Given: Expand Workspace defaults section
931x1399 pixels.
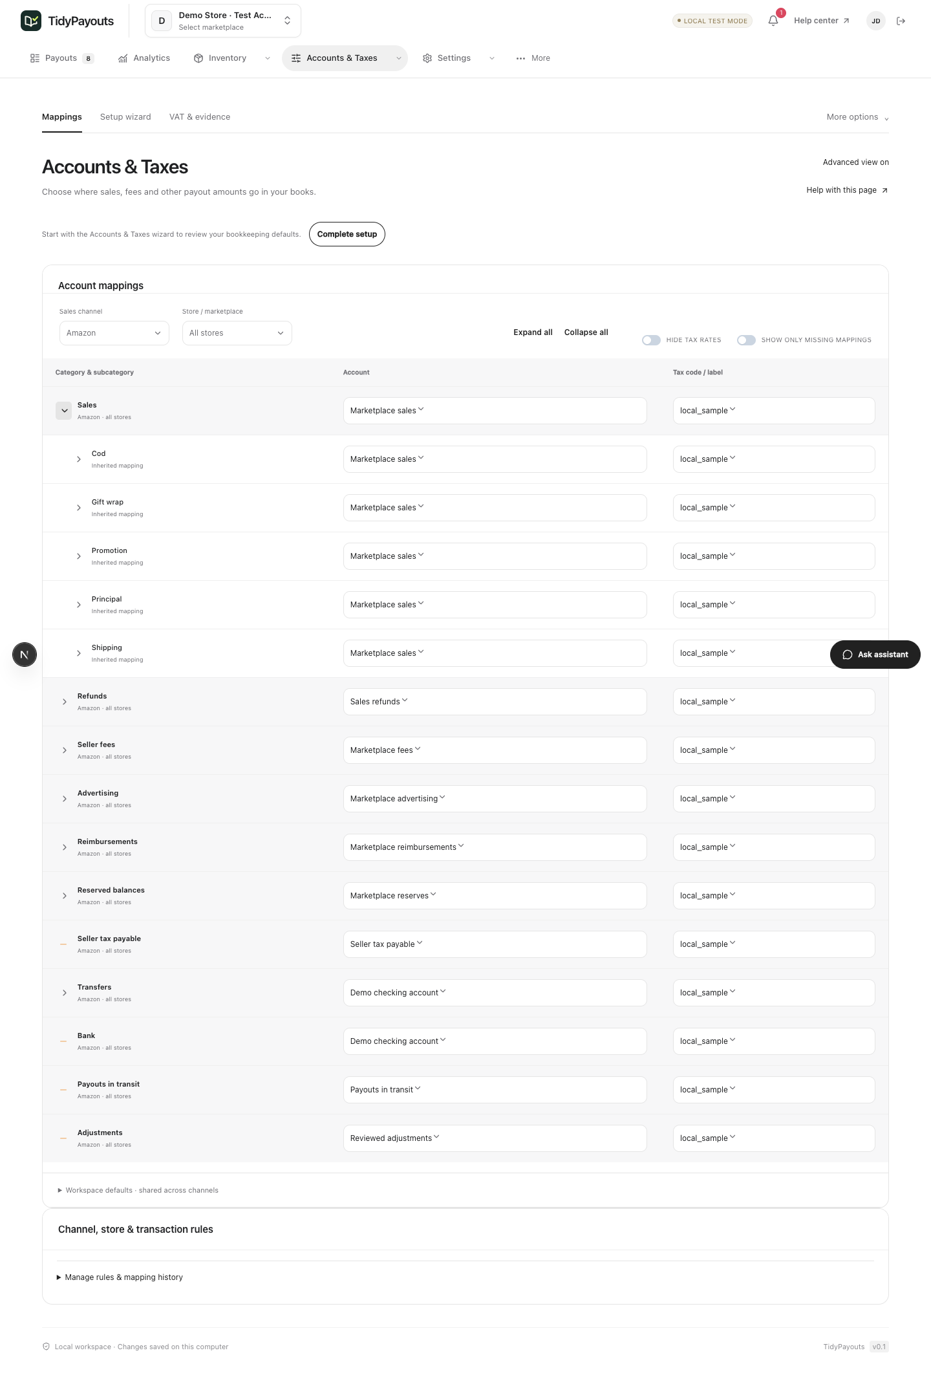Looking at the screenshot, I should tap(138, 1190).
